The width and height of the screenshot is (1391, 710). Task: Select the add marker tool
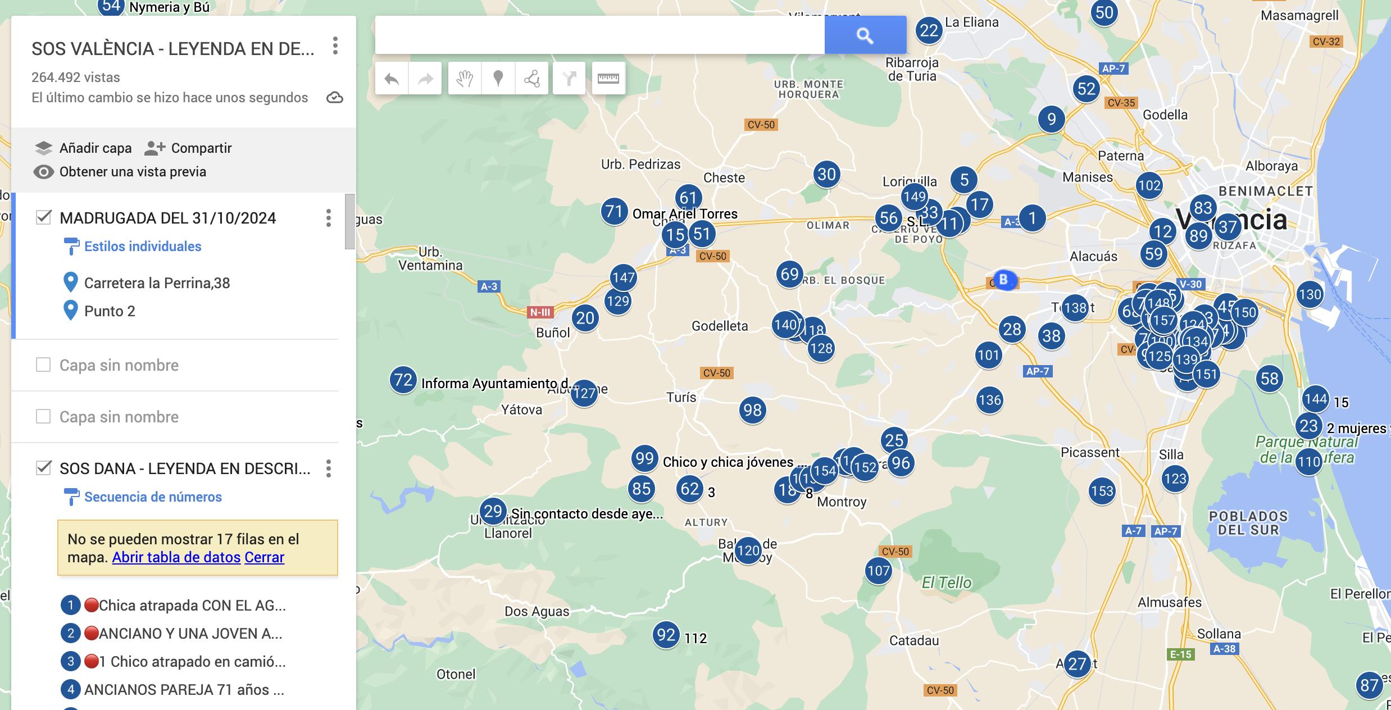click(498, 79)
